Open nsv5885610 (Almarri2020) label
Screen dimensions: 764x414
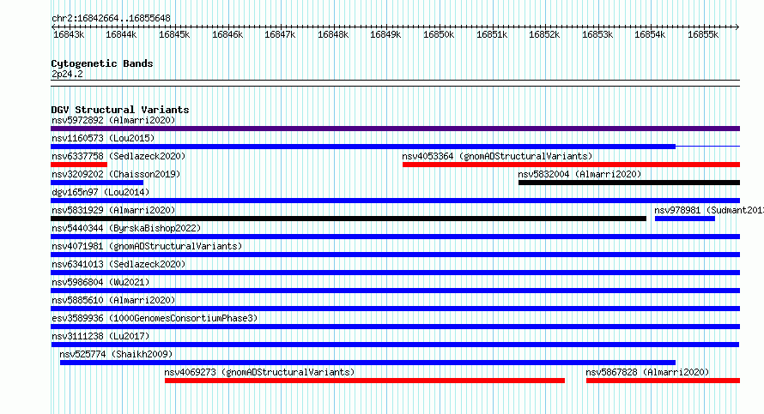113,300
